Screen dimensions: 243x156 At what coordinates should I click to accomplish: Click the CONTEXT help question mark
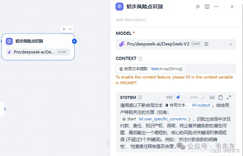(x=140, y=59)
